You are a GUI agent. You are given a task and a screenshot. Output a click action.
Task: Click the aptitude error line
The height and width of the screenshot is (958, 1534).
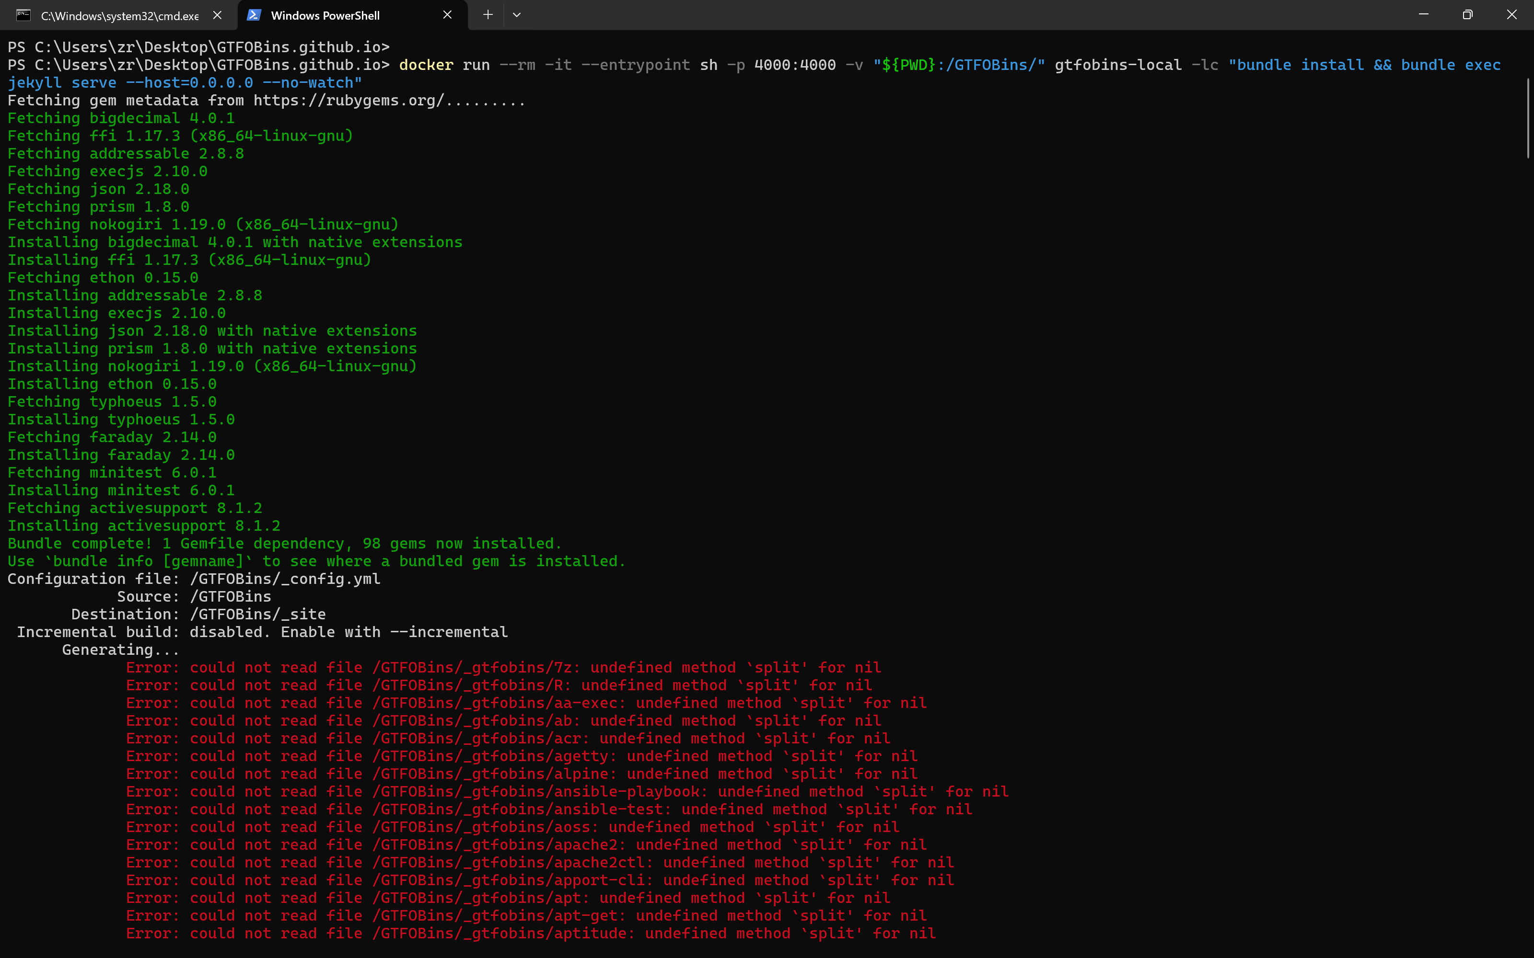pyautogui.click(x=531, y=934)
